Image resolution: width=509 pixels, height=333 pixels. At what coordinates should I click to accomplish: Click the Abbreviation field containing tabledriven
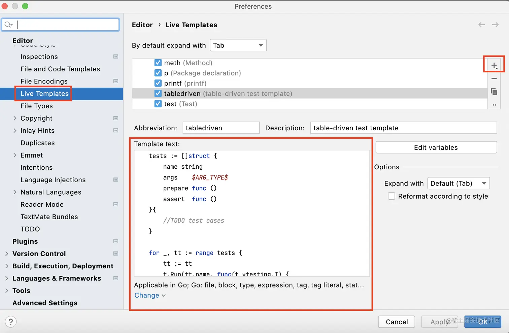[x=221, y=128]
